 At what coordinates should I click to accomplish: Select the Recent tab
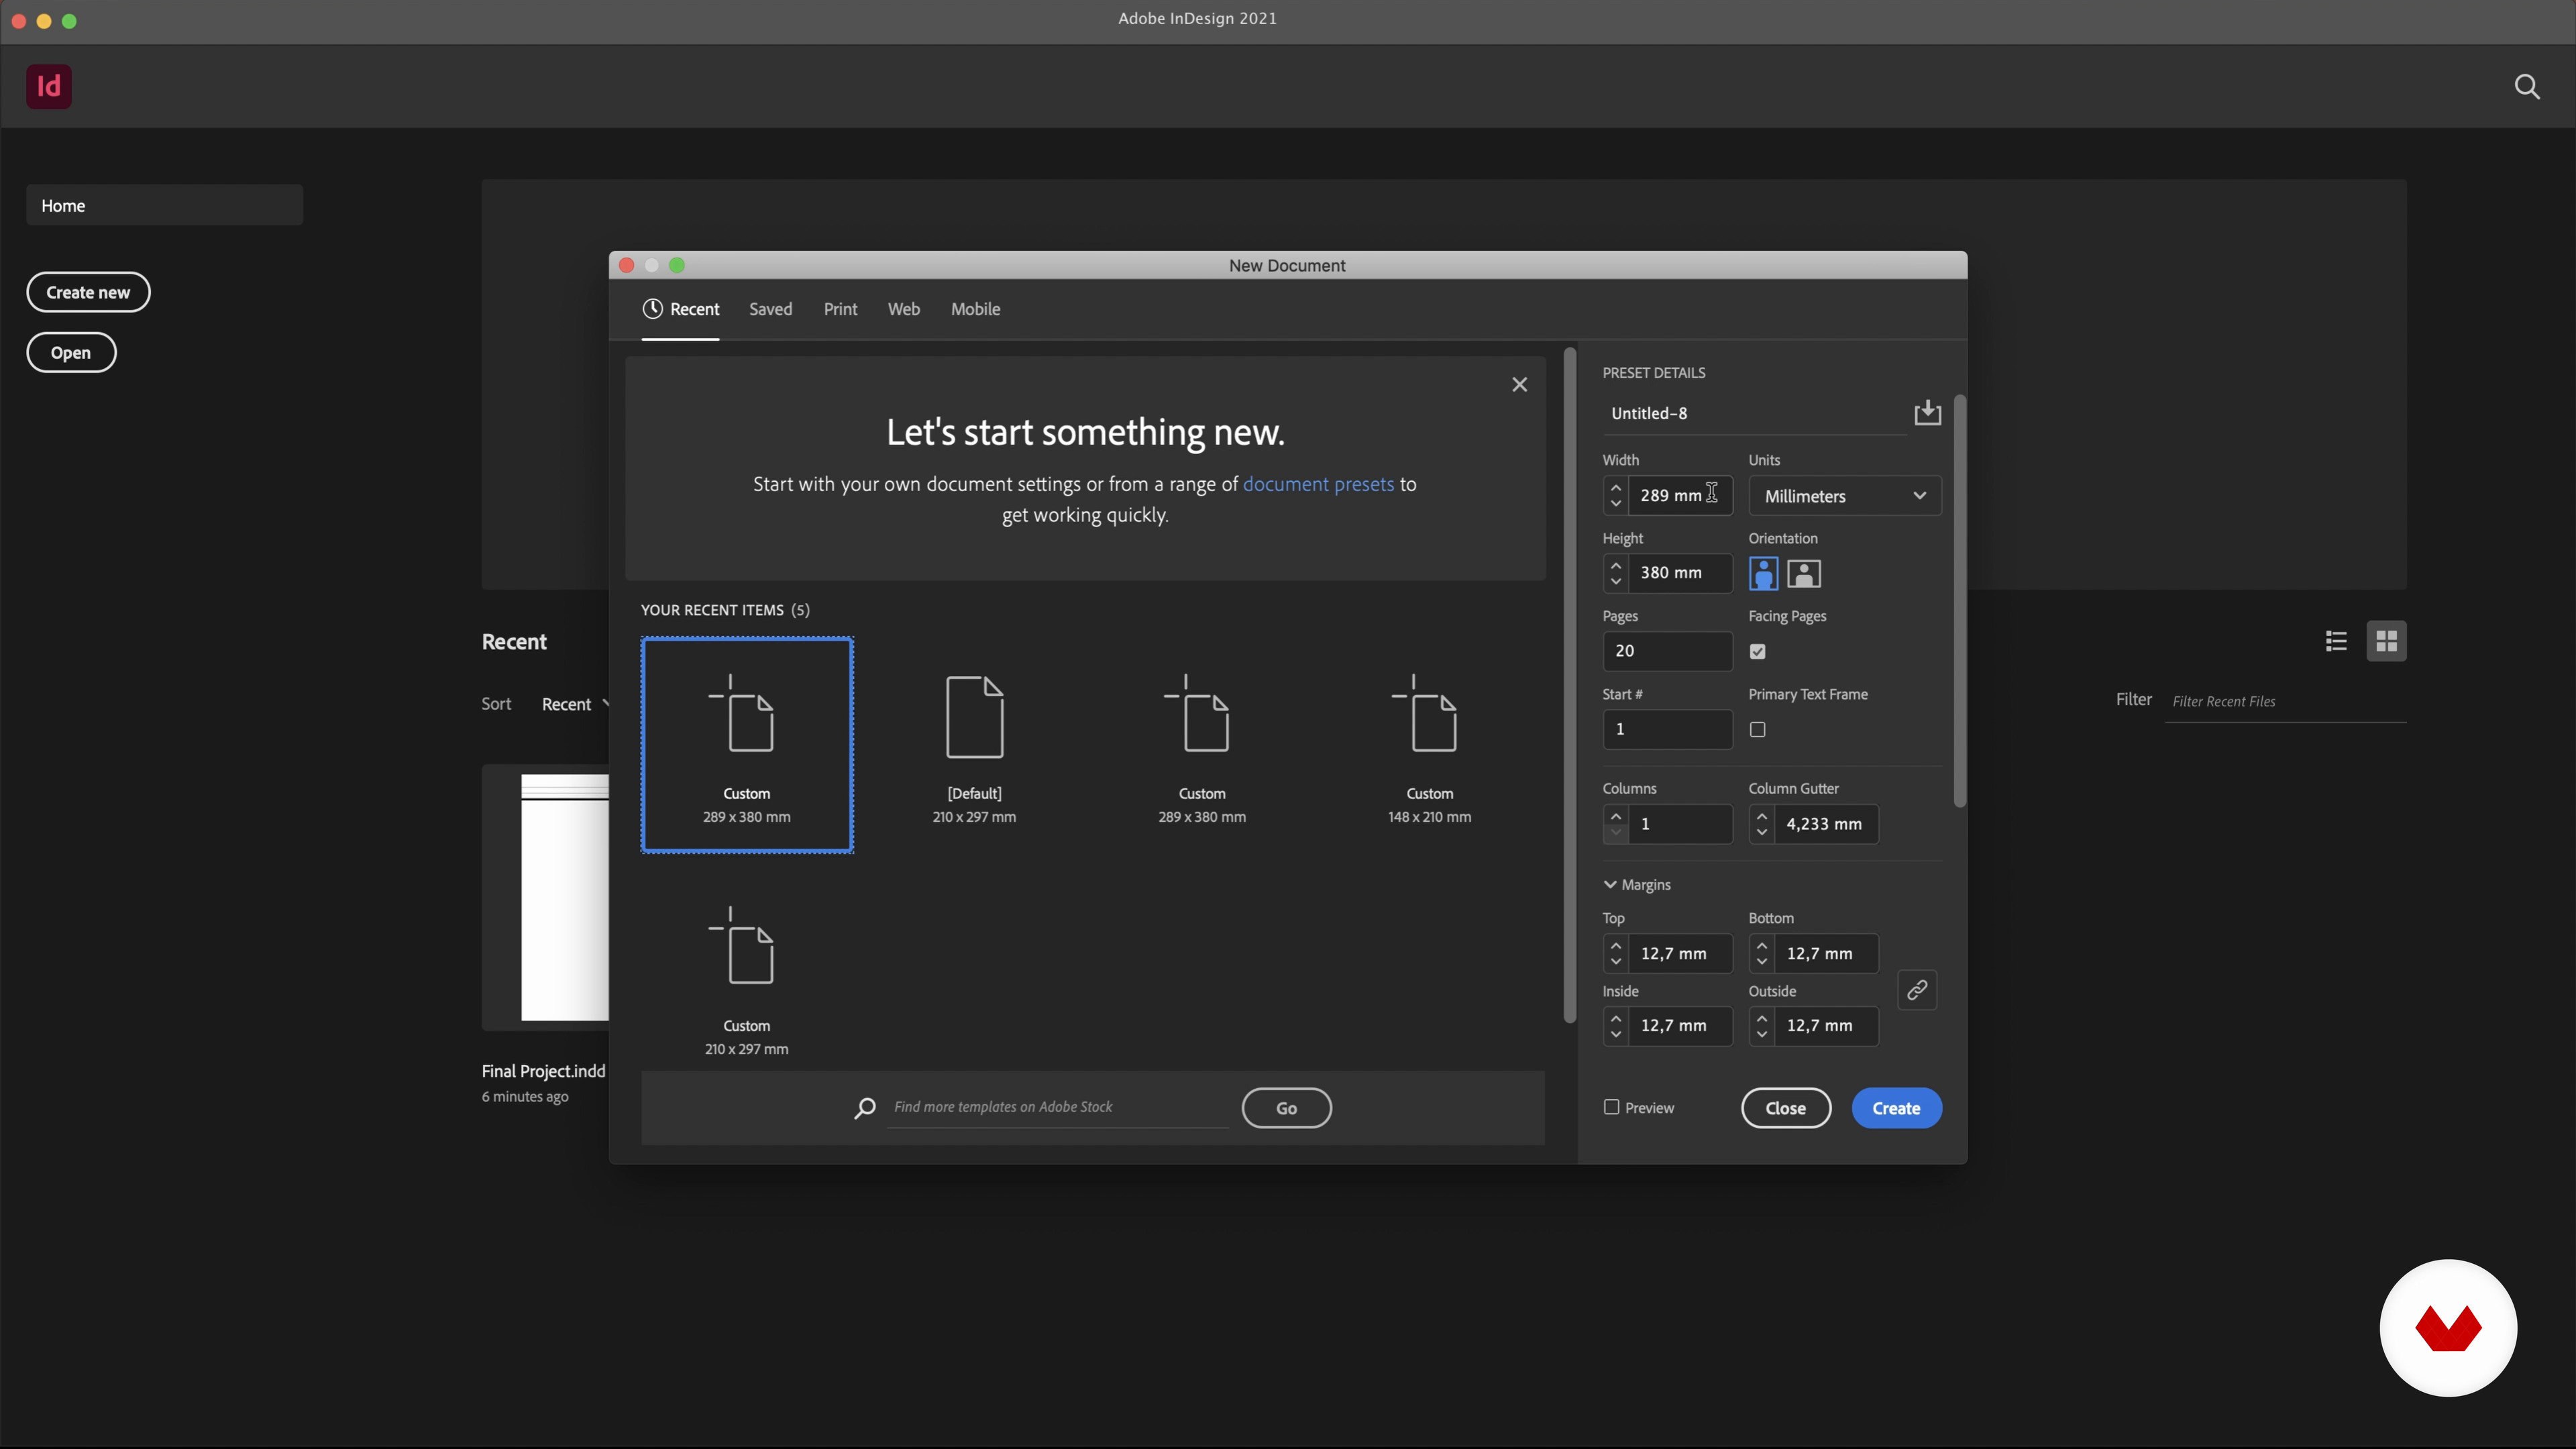point(680,309)
